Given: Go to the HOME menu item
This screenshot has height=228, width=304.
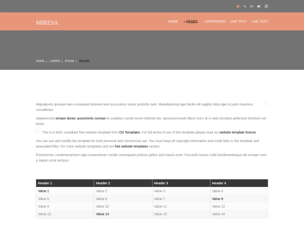Looking at the screenshot, I should click(x=173, y=21).
